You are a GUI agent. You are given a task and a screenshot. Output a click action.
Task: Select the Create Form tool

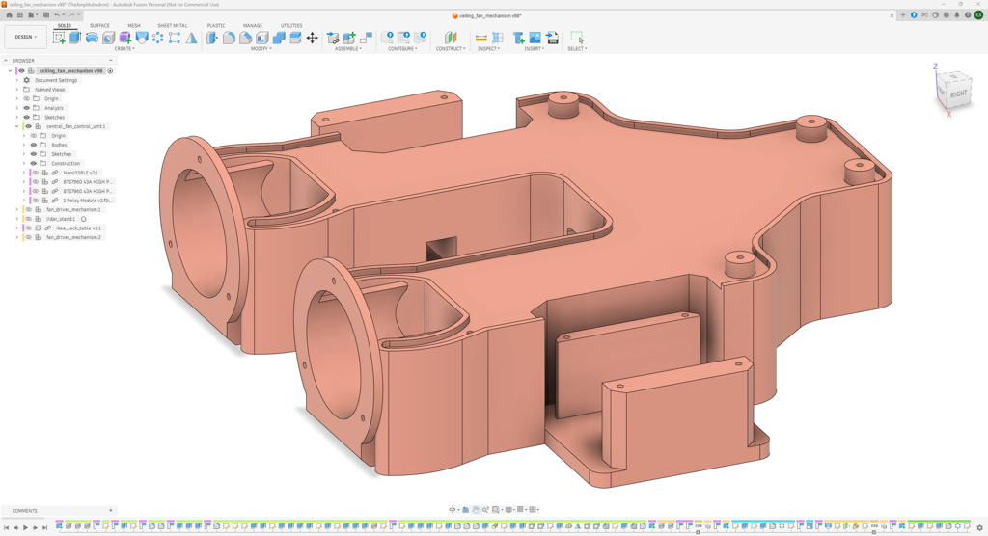pyautogui.click(x=124, y=38)
